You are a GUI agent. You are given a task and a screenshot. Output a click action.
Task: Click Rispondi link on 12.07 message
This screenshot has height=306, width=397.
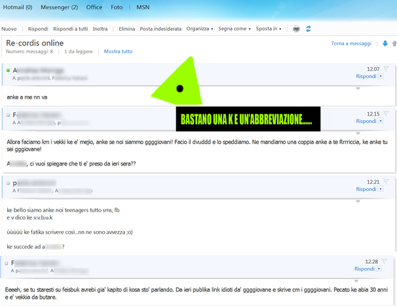point(366,76)
